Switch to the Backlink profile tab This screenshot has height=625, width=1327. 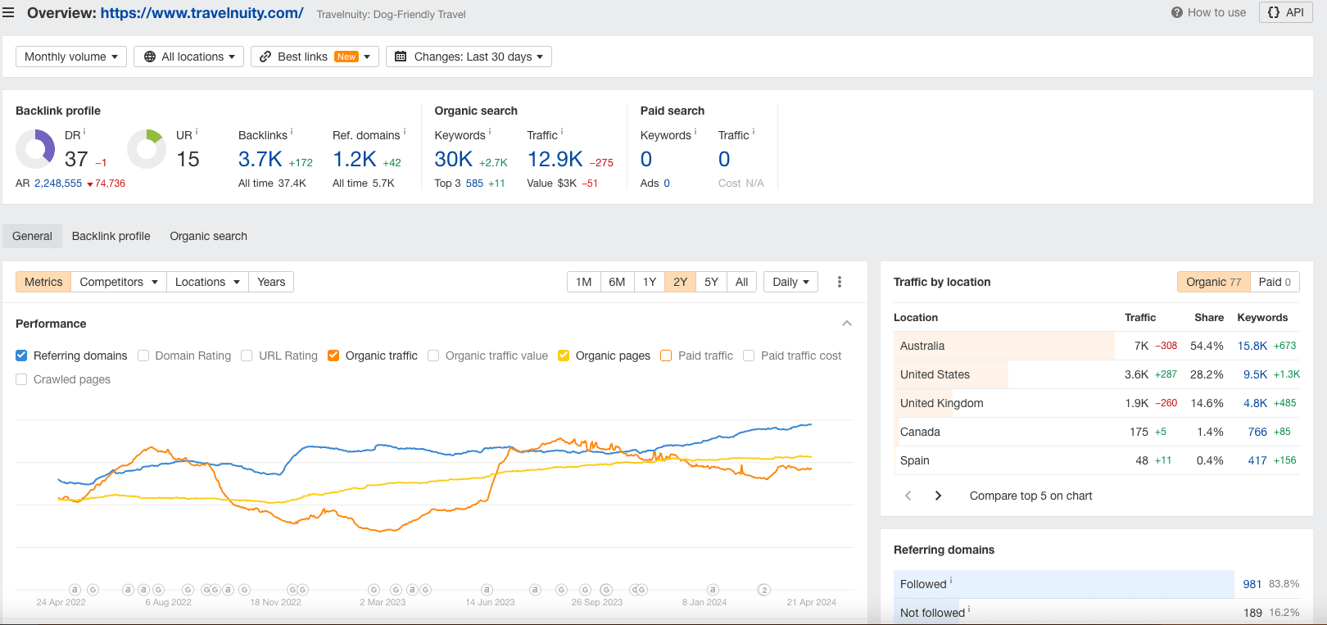(x=111, y=236)
